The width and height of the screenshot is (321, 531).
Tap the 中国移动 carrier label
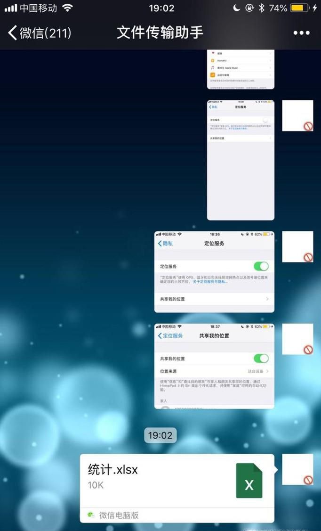(39, 8)
